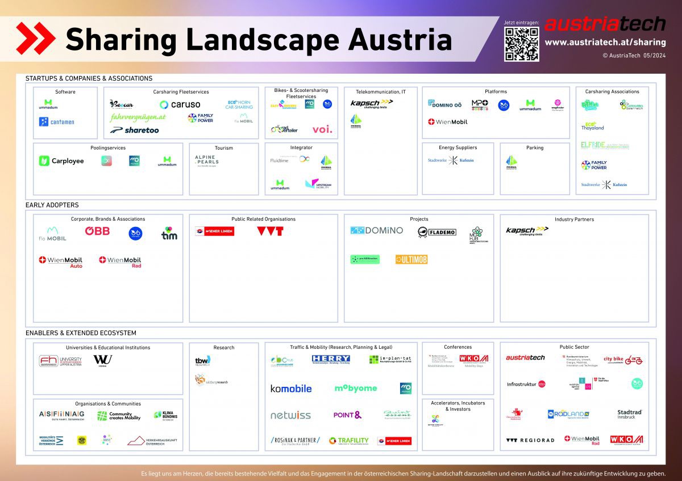
Task: Click the large austriatech header logo
Action: [x=605, y=23]
